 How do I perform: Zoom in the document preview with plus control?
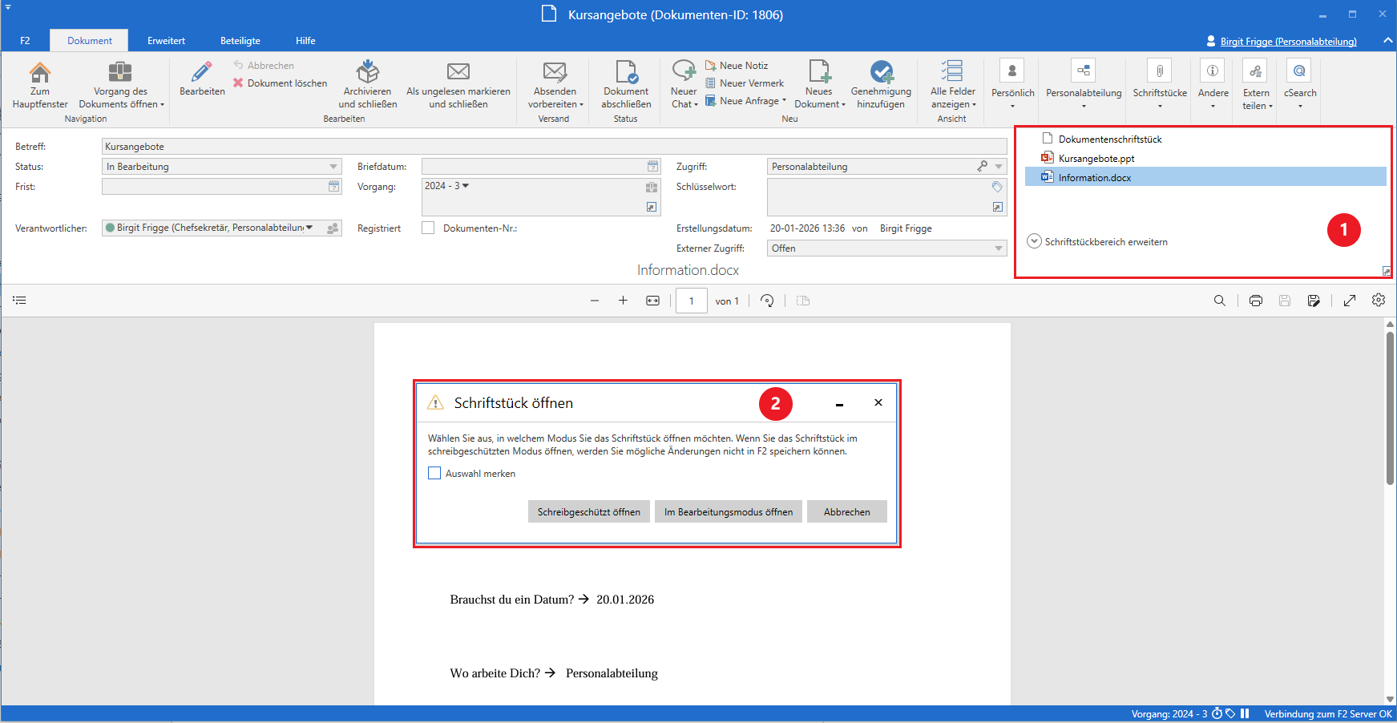click(624, 301)
